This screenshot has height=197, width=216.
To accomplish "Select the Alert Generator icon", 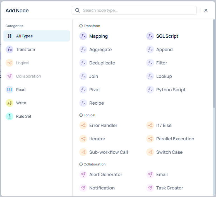I will pos(83,175).
